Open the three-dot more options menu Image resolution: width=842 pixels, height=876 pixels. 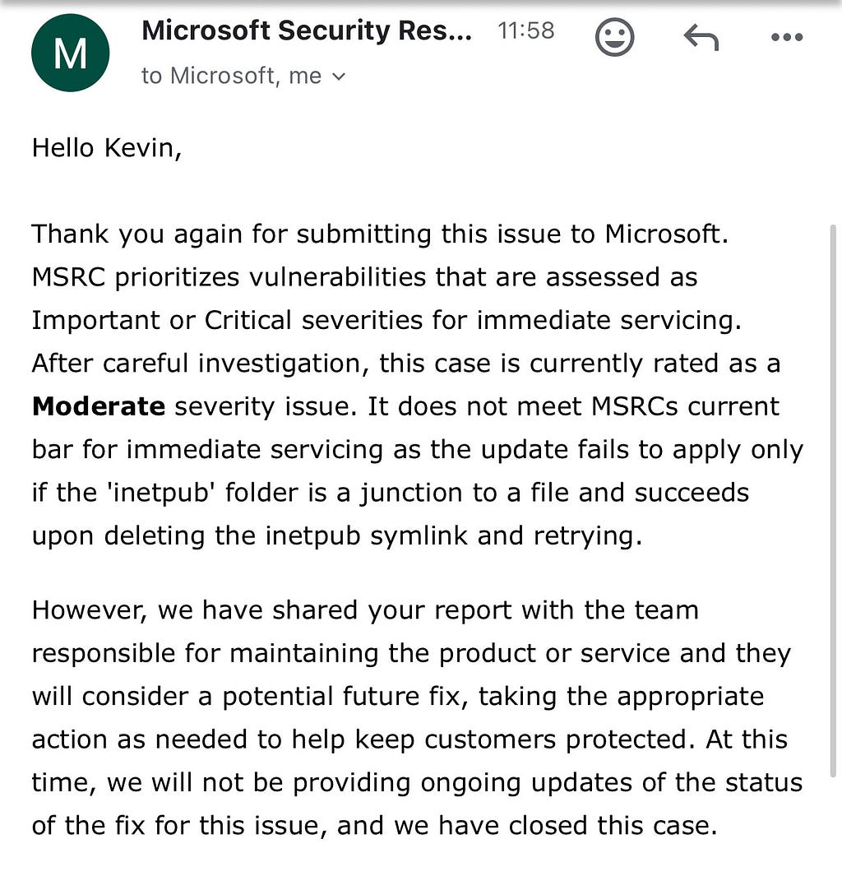pos(787,38)
